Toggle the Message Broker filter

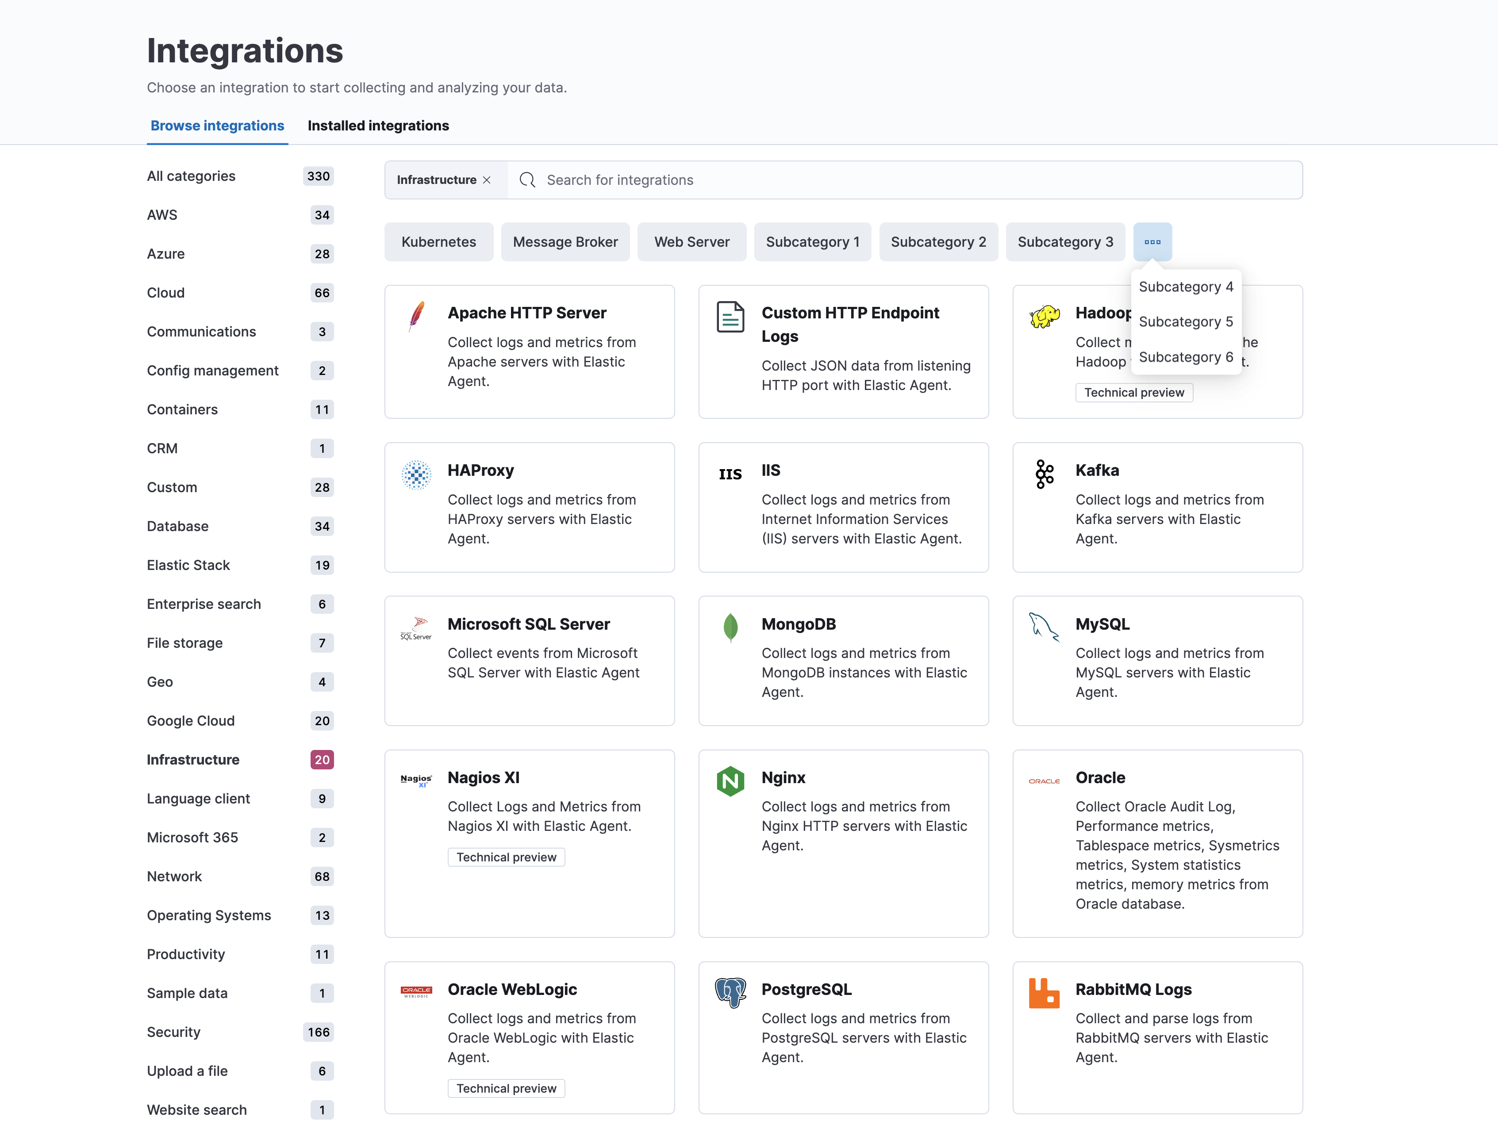click(565, 242)
